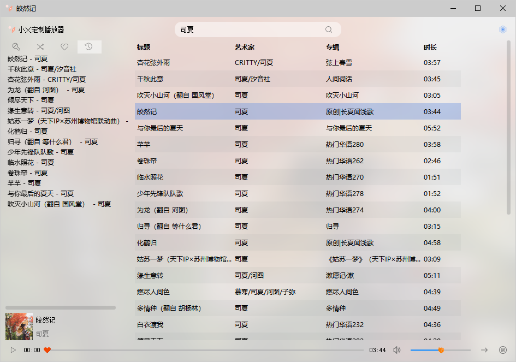Image resolution: width=516 pixels, height=362 pixels.
Task: Select the magnifier search icon in the sidebar toolbar
Action: tap(16, 47)
